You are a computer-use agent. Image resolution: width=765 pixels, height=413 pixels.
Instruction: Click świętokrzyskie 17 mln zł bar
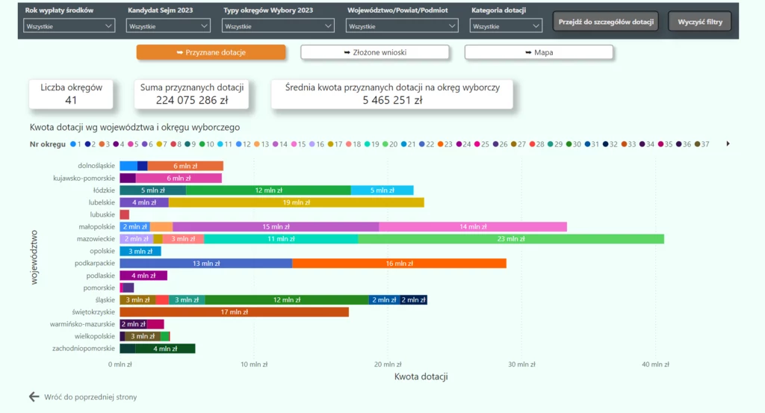click(234, 312)
